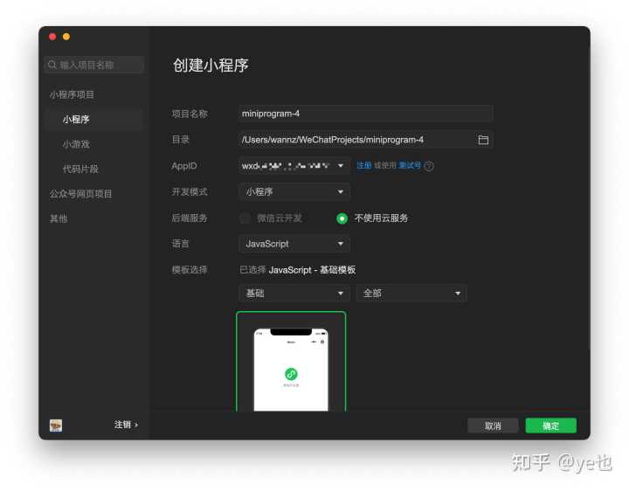Click the 取消 cancel button
This screenshot has width=629, height=491.
(x=493, y=425)
